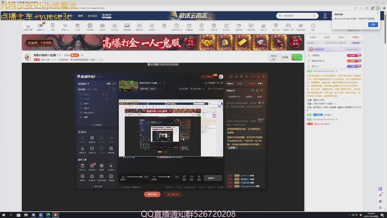Click the add source button below the list
The width and height of the screenshot is (387, 218).
click(x=97, y=125)
